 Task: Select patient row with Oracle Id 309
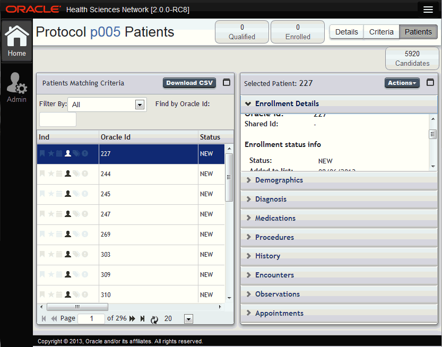(131, 275)
